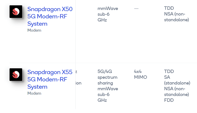Click sub-6 GHz text in the X50 row
197x113 pixels.
pos(104,17)
